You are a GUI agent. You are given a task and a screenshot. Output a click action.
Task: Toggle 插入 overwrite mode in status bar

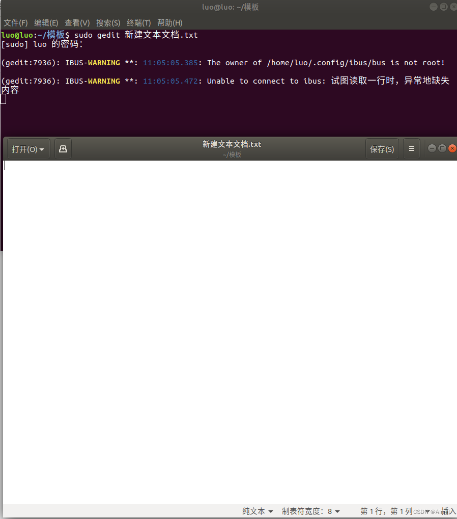tap(446, 511)
